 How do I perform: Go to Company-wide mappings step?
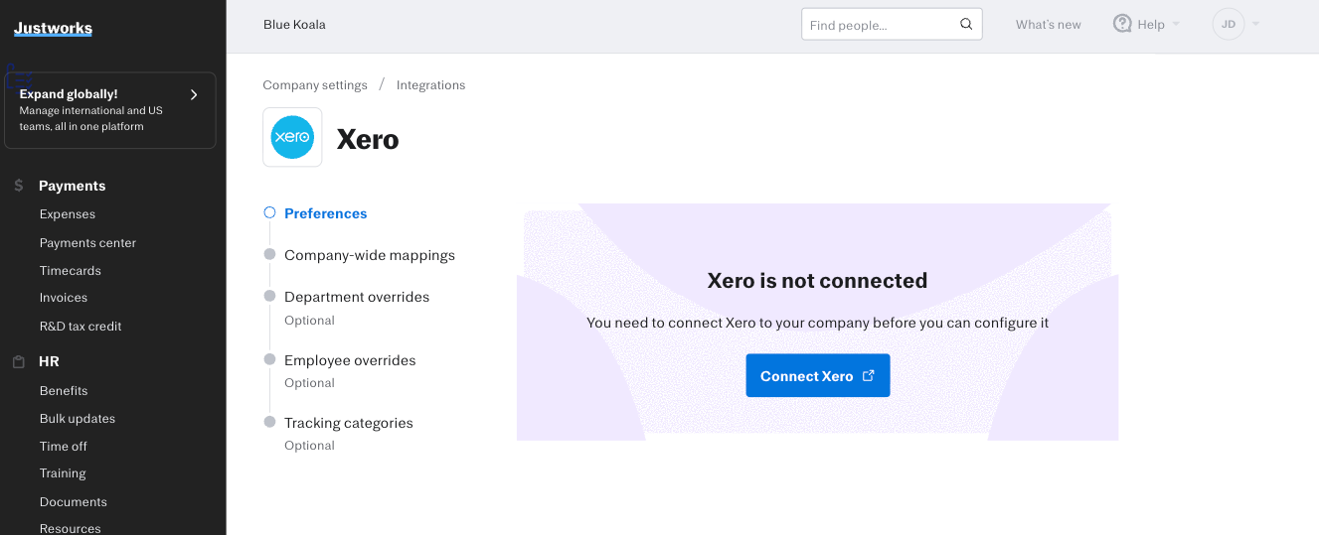(369, 255)
